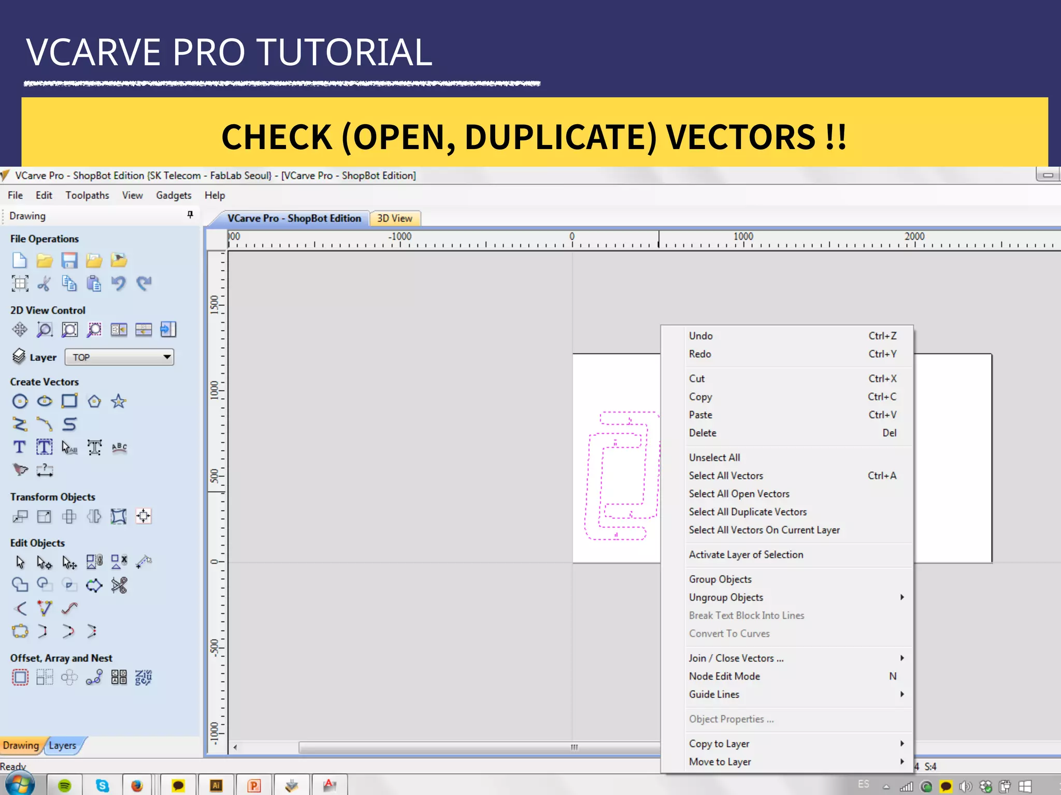The image size is (1061, 795).
Task: Click the Draw Ellipse tool
Action: click(45, 401)
